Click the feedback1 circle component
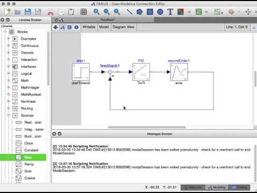The image size is (257, 193). (x=110, y=72)
